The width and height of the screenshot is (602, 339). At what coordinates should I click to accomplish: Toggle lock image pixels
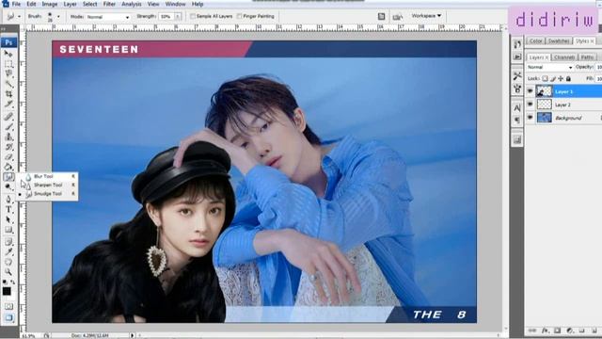(x=553, y=78)
